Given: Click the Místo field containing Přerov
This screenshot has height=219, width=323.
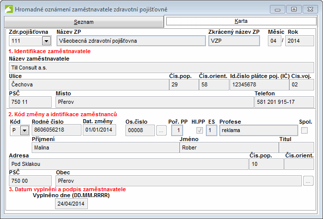Looking at the screenshot, I should [155, 102].
